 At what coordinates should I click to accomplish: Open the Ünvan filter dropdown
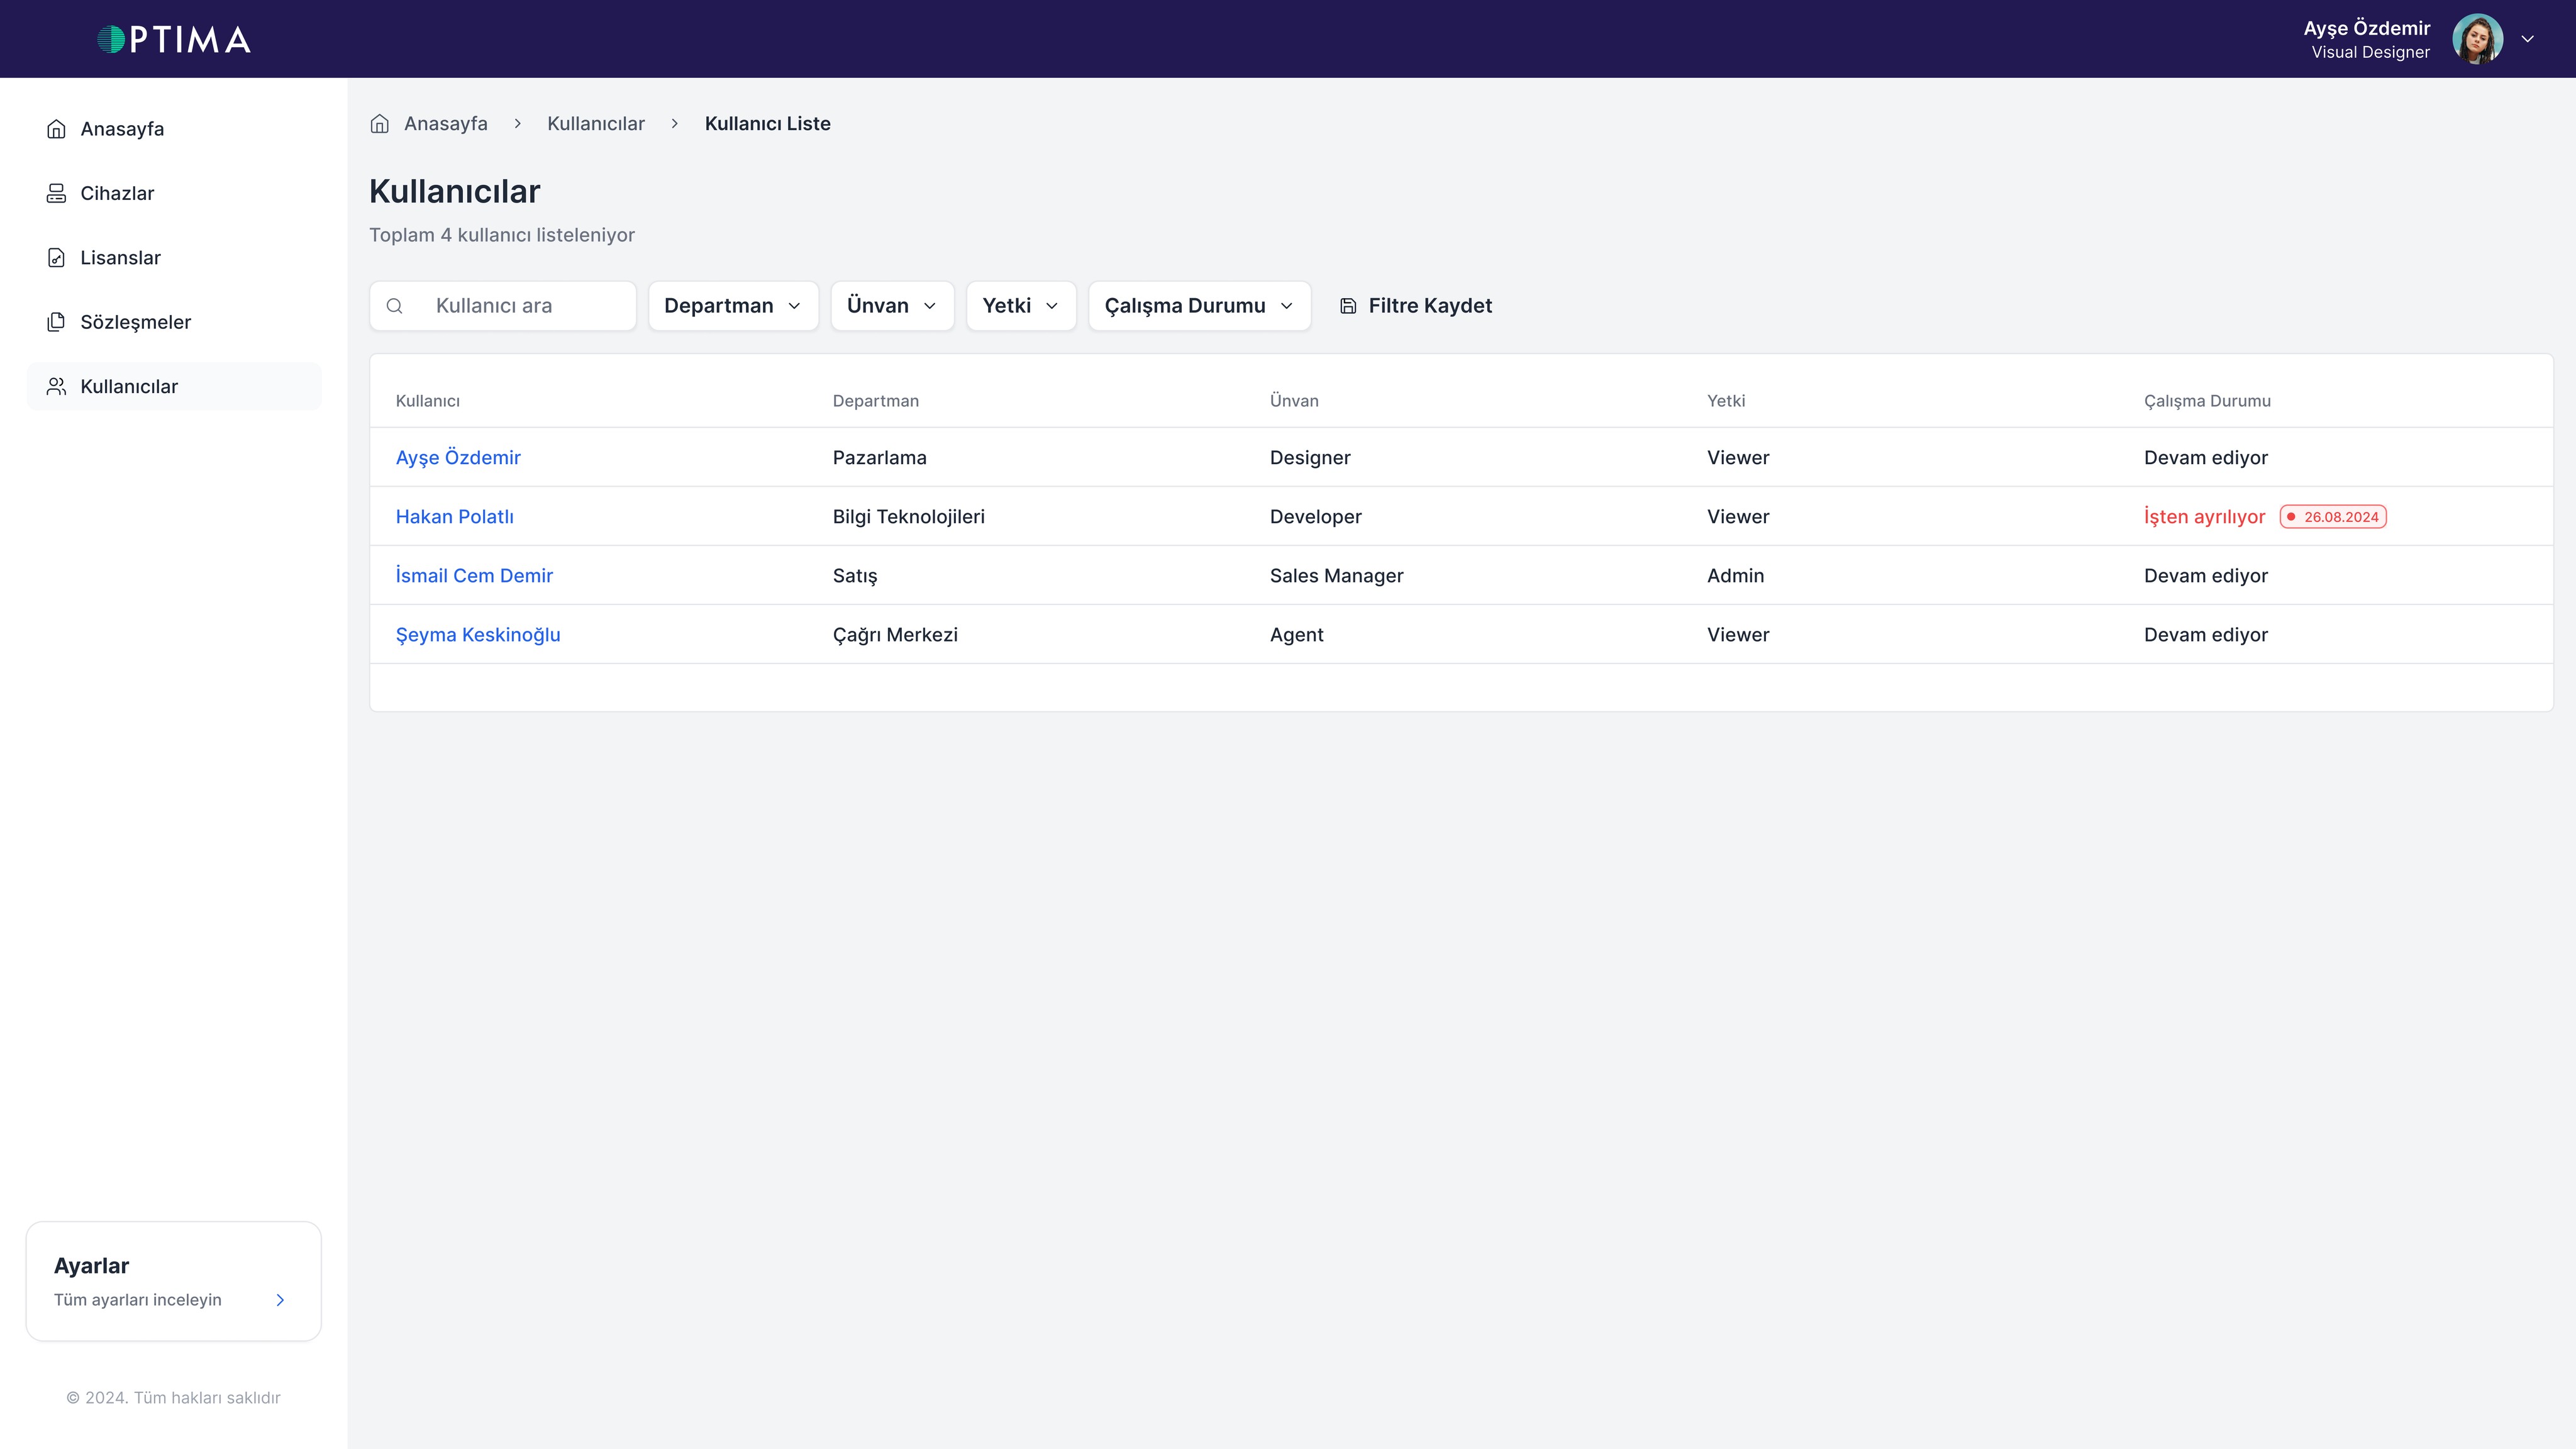click(892, 306)
